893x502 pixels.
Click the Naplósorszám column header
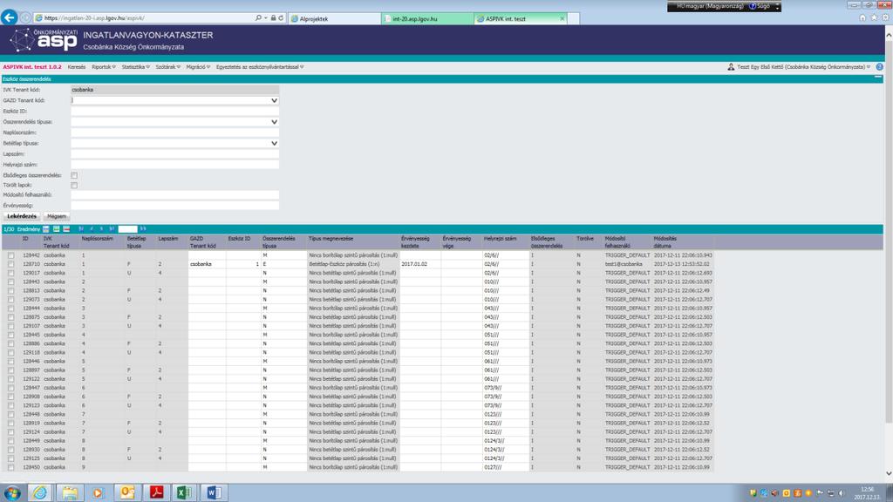point(97,239)
